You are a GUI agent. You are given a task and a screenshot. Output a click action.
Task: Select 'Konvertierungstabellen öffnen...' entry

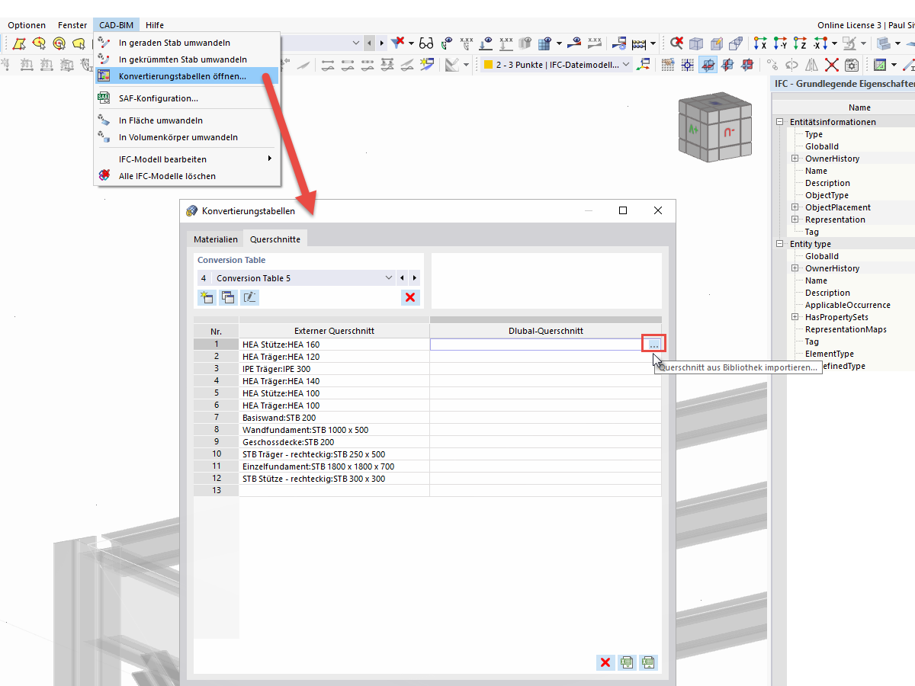188,76
